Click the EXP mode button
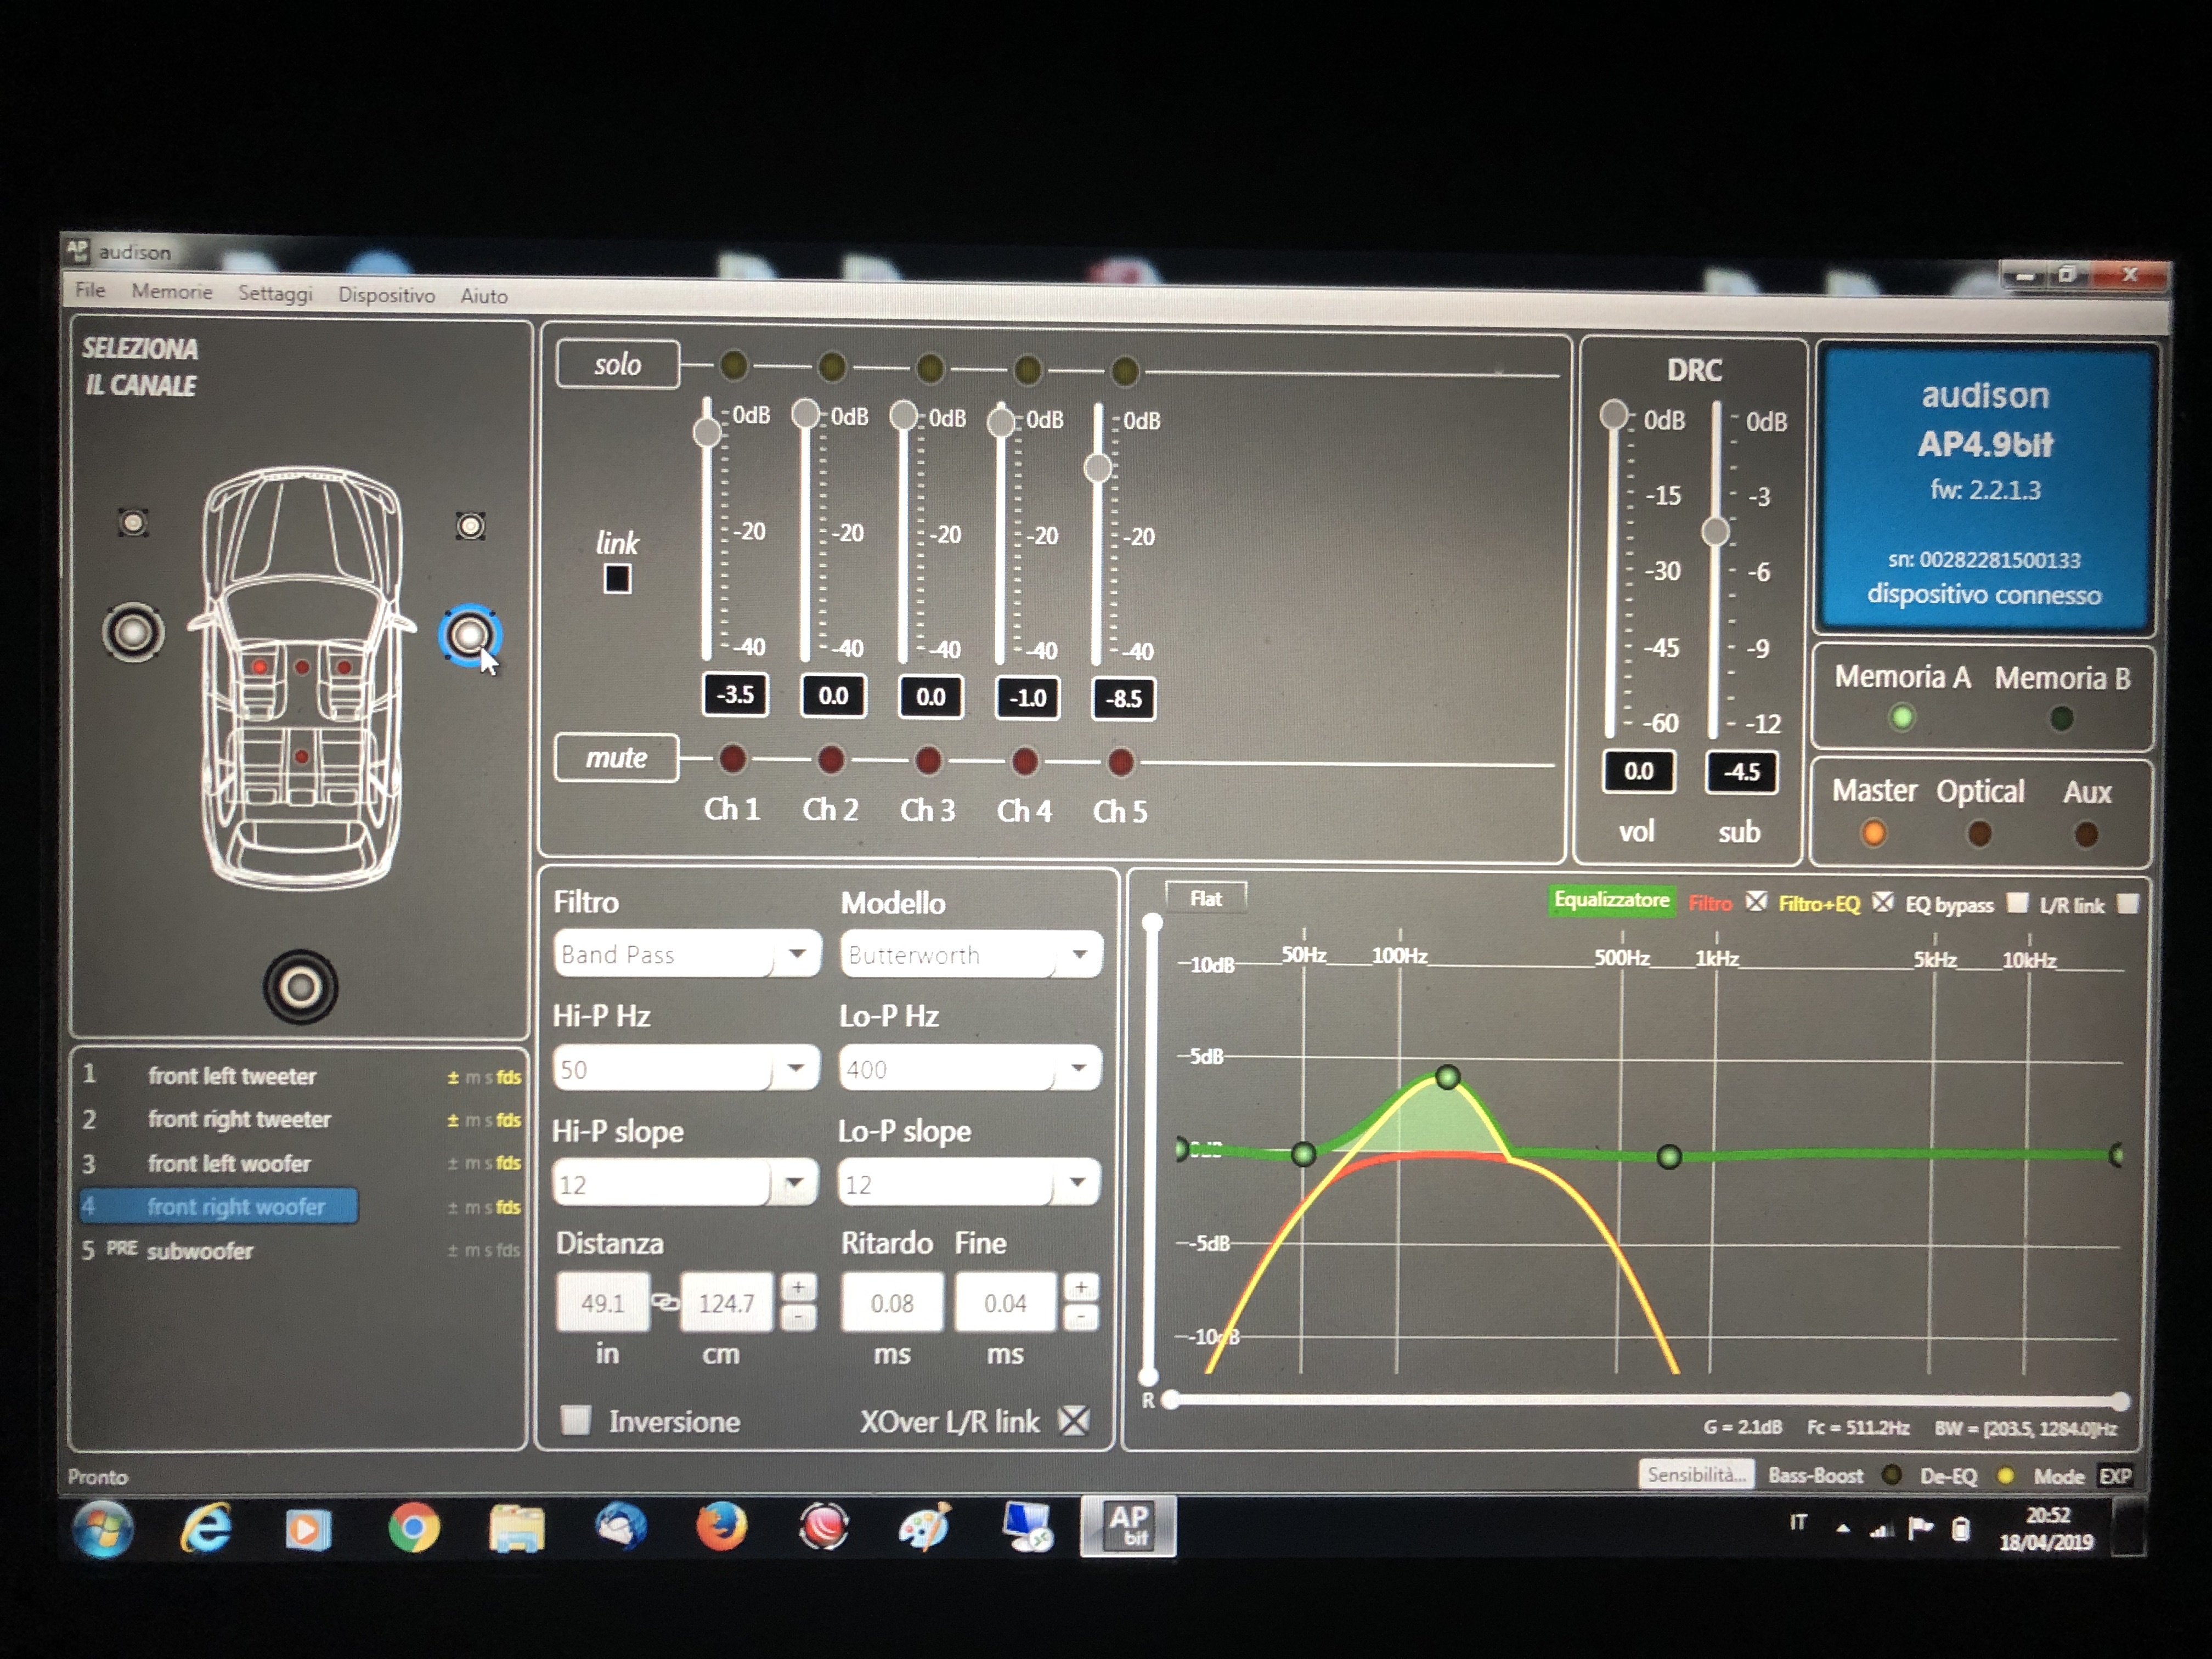 click(x=2115, y=1476)
